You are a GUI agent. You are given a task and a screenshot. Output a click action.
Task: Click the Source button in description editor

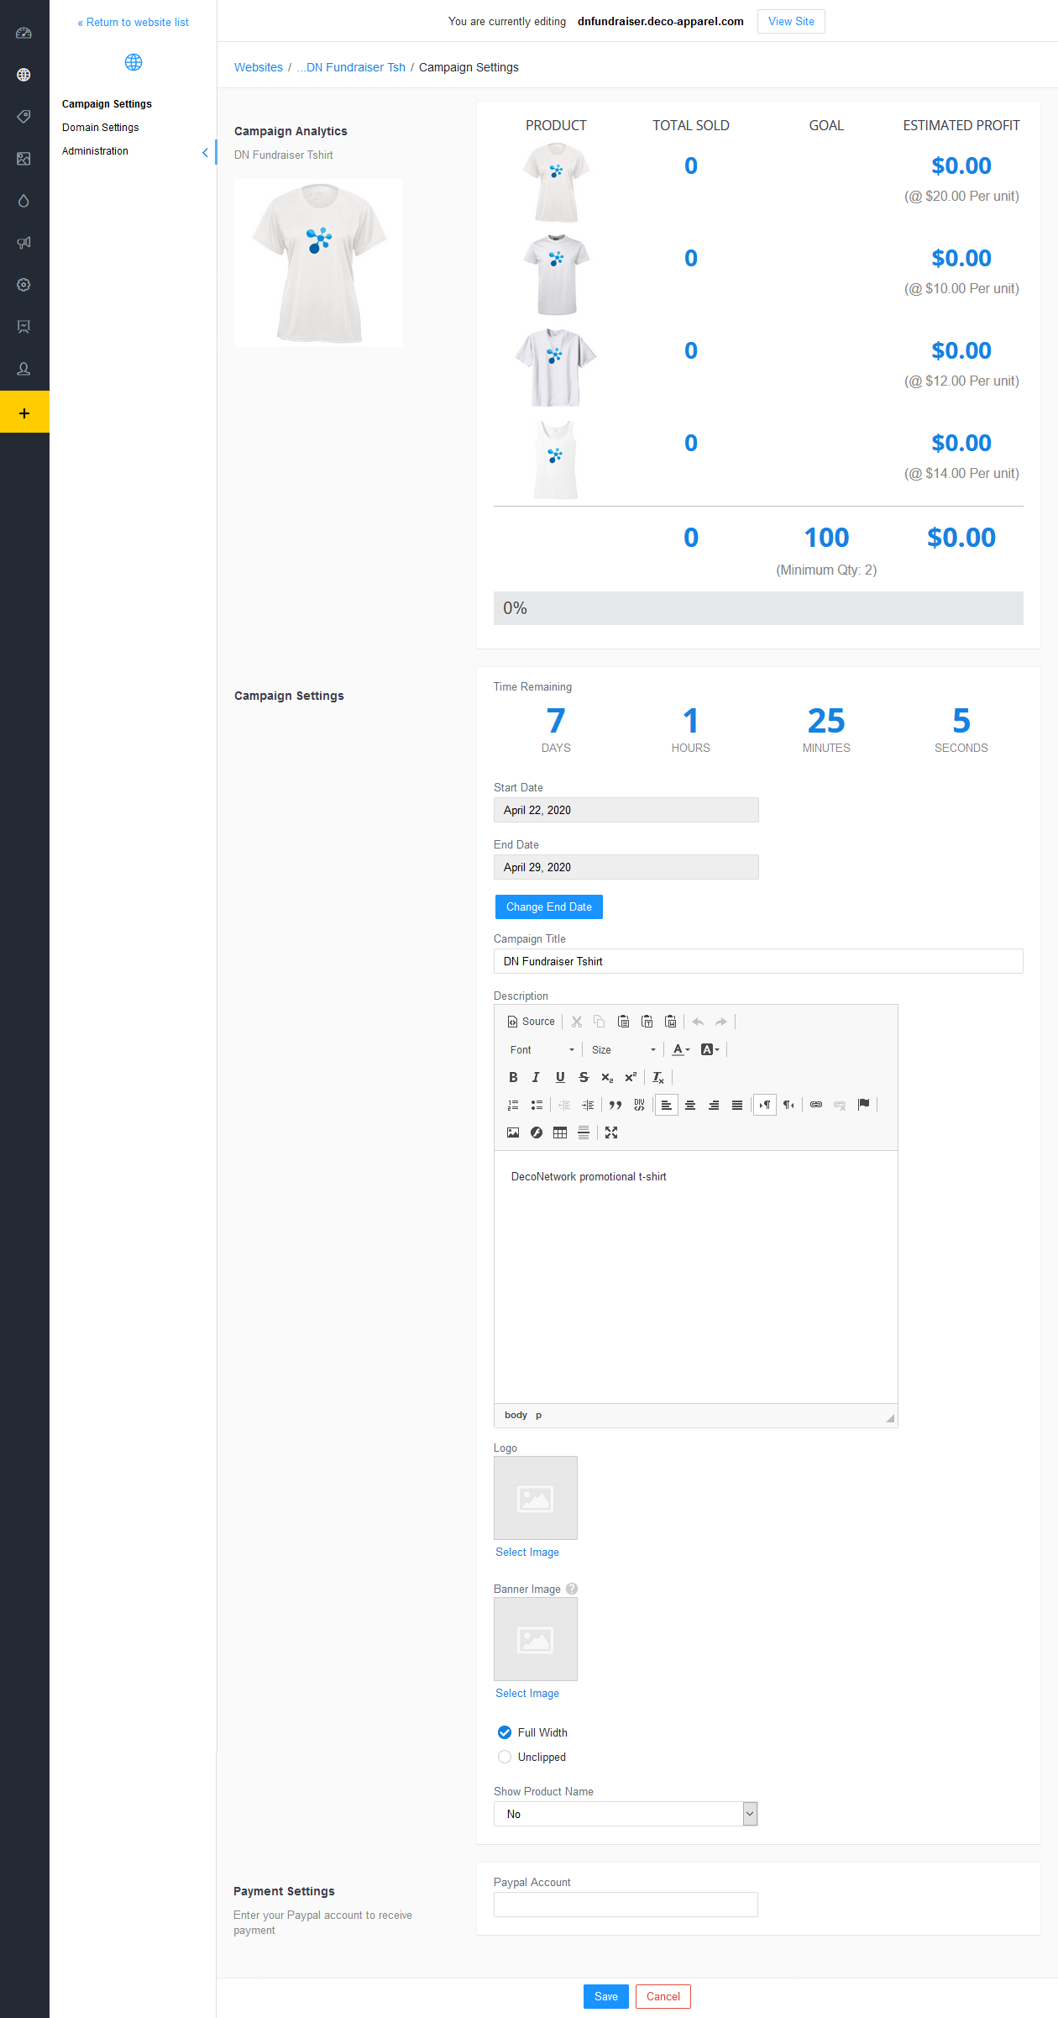tap(532, 1022)
